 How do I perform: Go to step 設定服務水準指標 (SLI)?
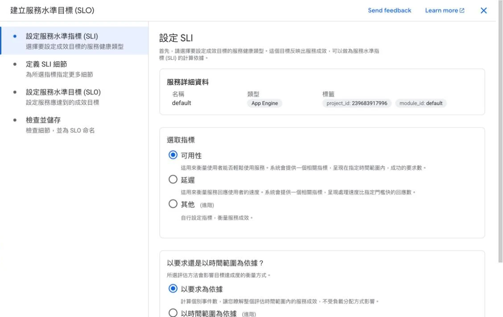click(74, 41)
